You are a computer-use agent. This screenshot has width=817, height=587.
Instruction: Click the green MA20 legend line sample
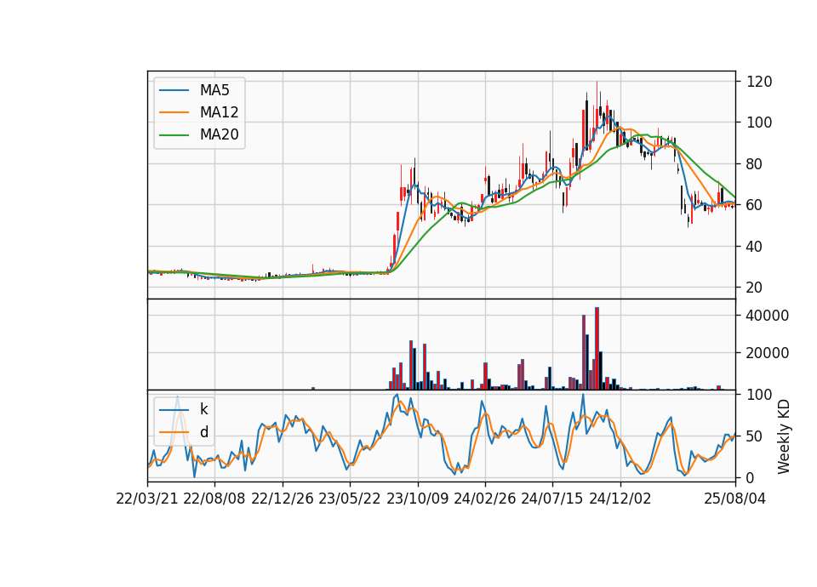(x=174, y=135)
